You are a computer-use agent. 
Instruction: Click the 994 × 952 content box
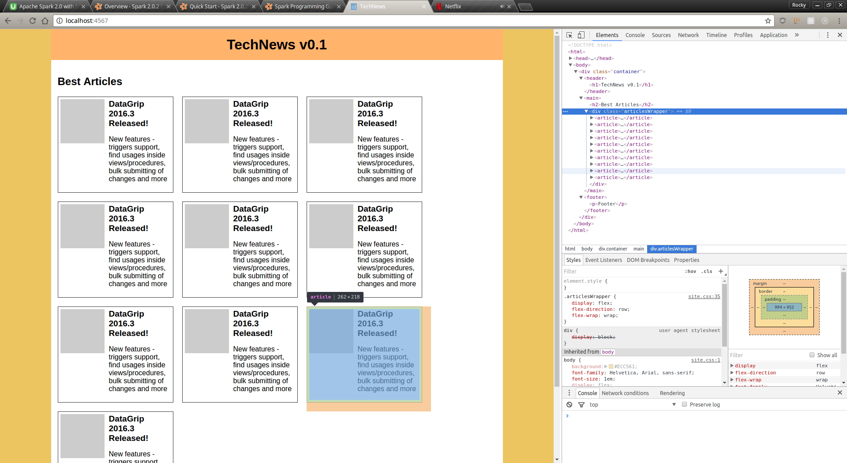tap(784, 307)
